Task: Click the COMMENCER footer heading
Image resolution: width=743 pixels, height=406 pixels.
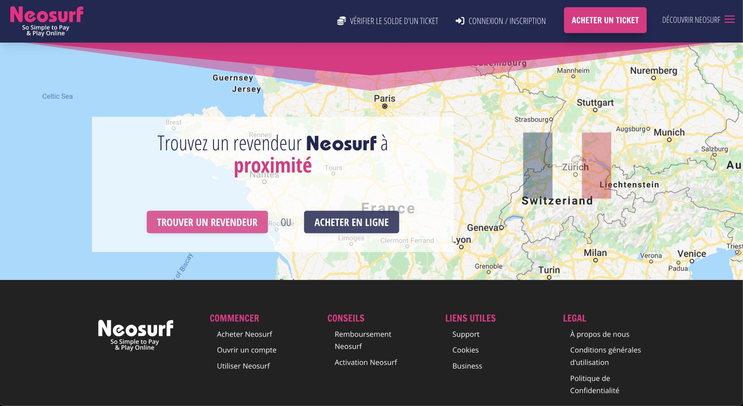Action: pyautogui.click(x=235, y=318)
